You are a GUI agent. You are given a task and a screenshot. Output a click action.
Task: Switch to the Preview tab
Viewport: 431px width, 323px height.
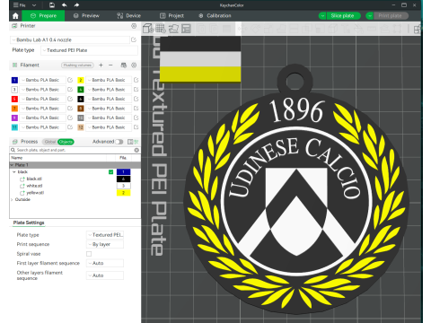click(86, 16)
